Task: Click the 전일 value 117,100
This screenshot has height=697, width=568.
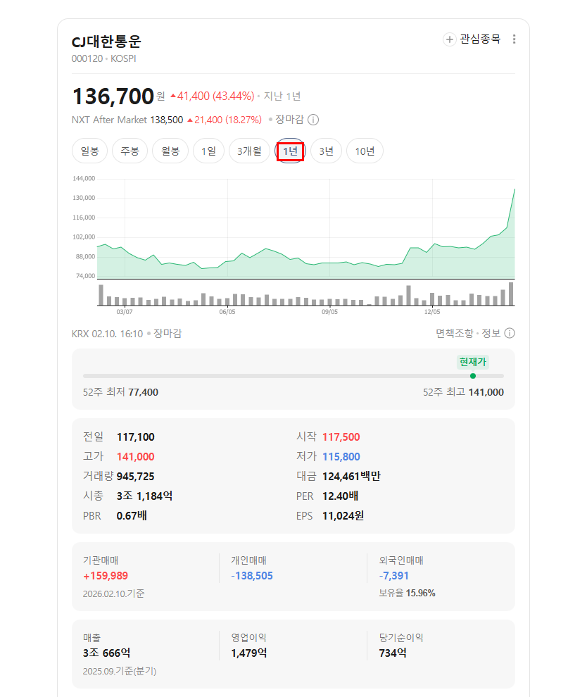Action: pos(136,437)
